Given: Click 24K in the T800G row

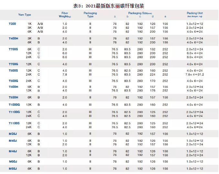Looking at the screenshot, I should point(29,81).
